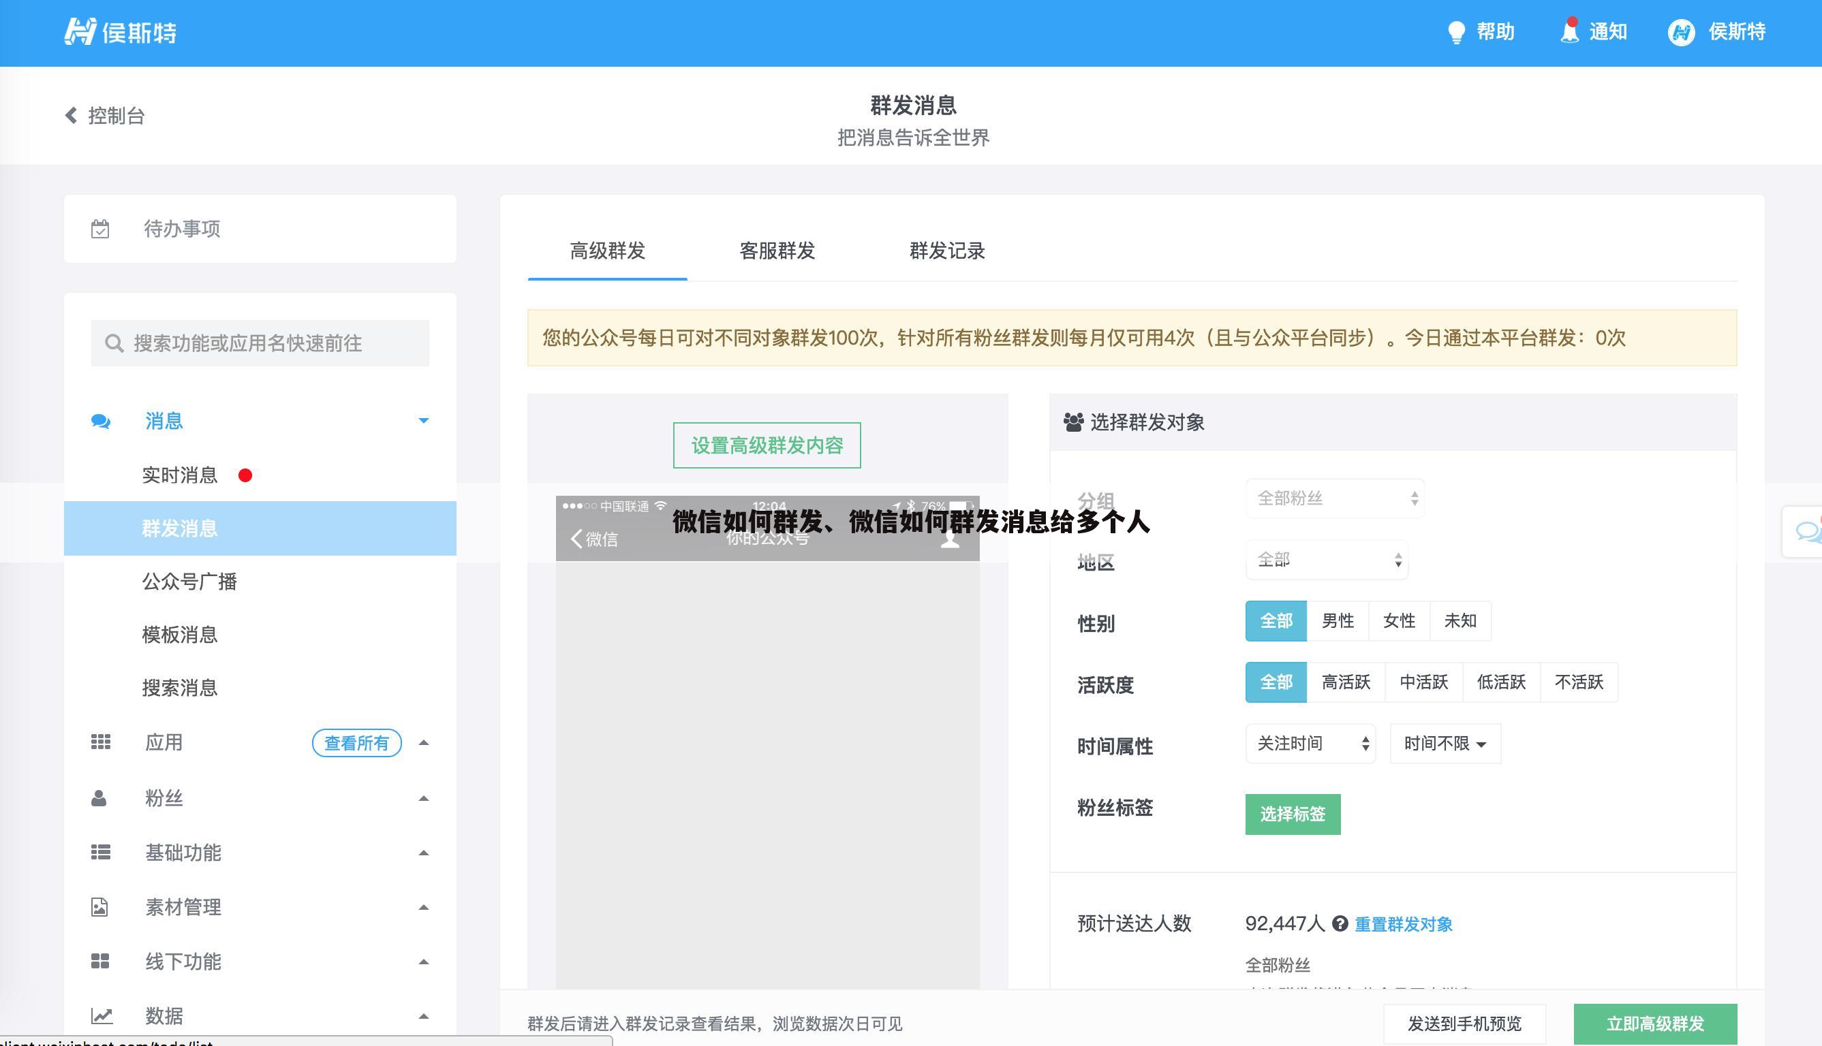Open the 地区 全部 dropdown
Screen dimensions: 1822x1046
pyautogui.click(x=1327, y=560)
